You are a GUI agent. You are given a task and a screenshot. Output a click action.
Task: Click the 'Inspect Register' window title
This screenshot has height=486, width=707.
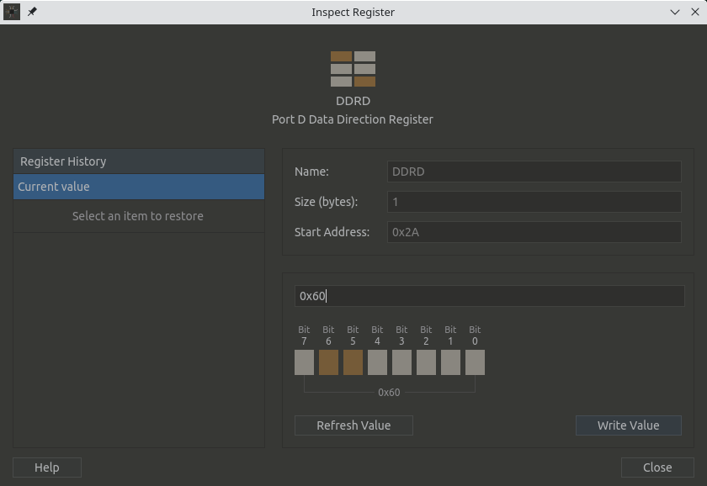click(x=353, y=12)
